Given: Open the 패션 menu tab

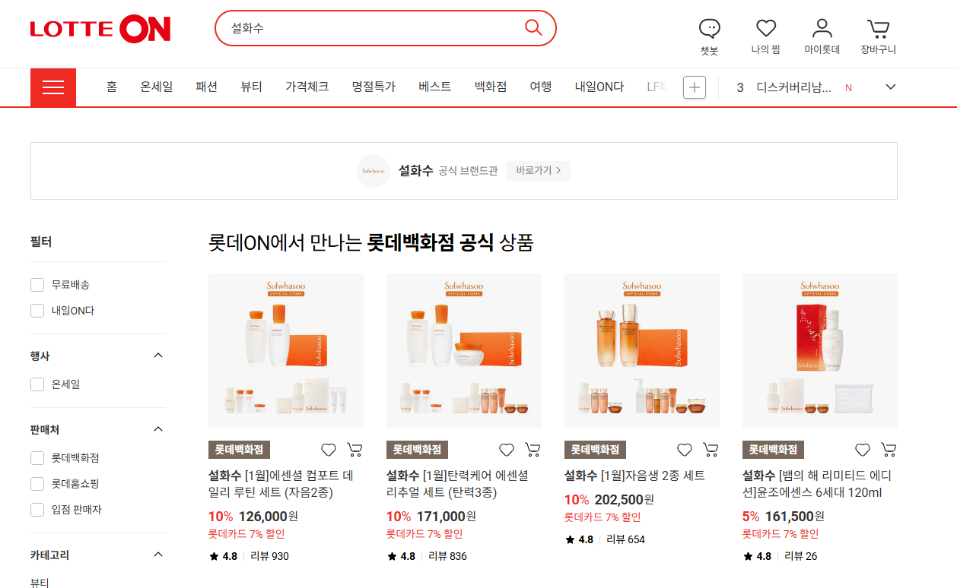Looking at the screenshot, I should point(206,87).
